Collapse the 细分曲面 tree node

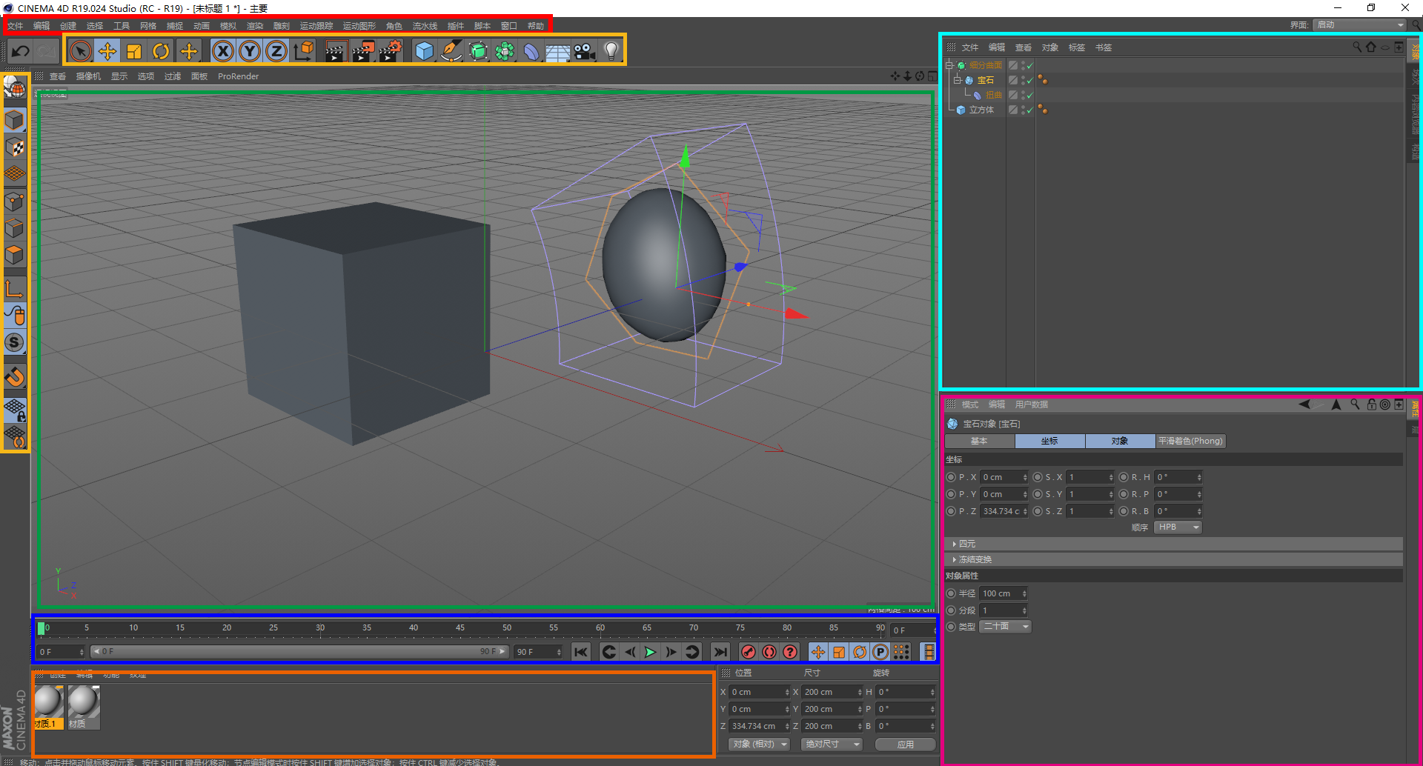(x=949, y=65)
